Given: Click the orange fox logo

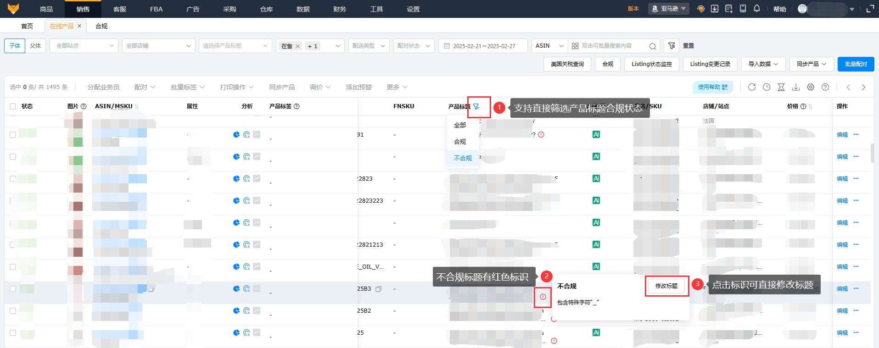Looking at the screenshot, I should [13, 8].
